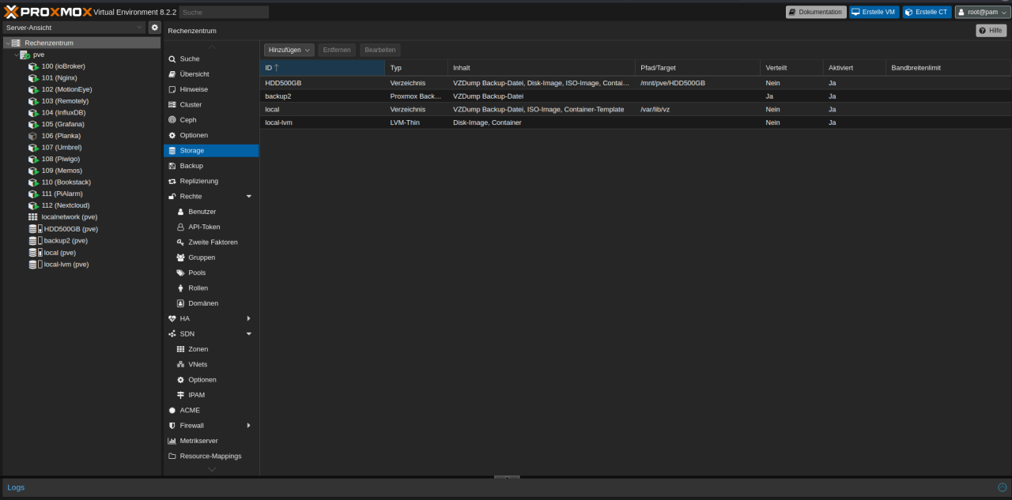Open the Suche menu item
This screenshot has width=1012, height=500.
[211, 58]
